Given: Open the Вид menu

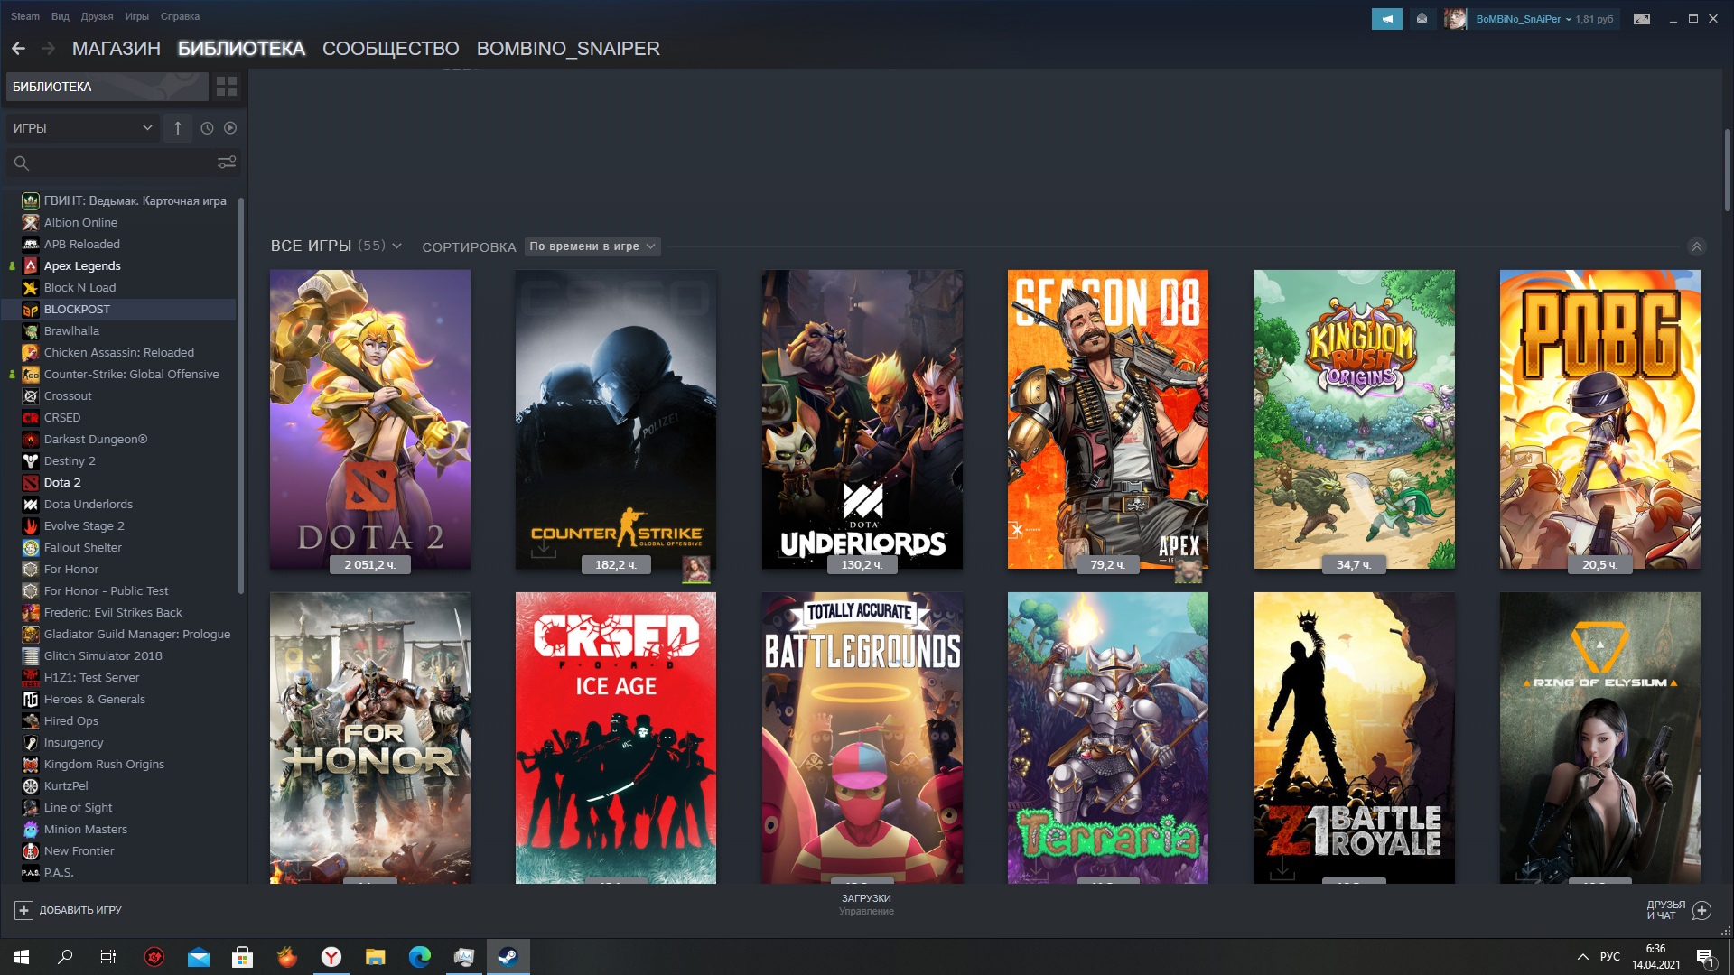Looking at the screenshot, I should pyautogui.click(x=61, y=16).
